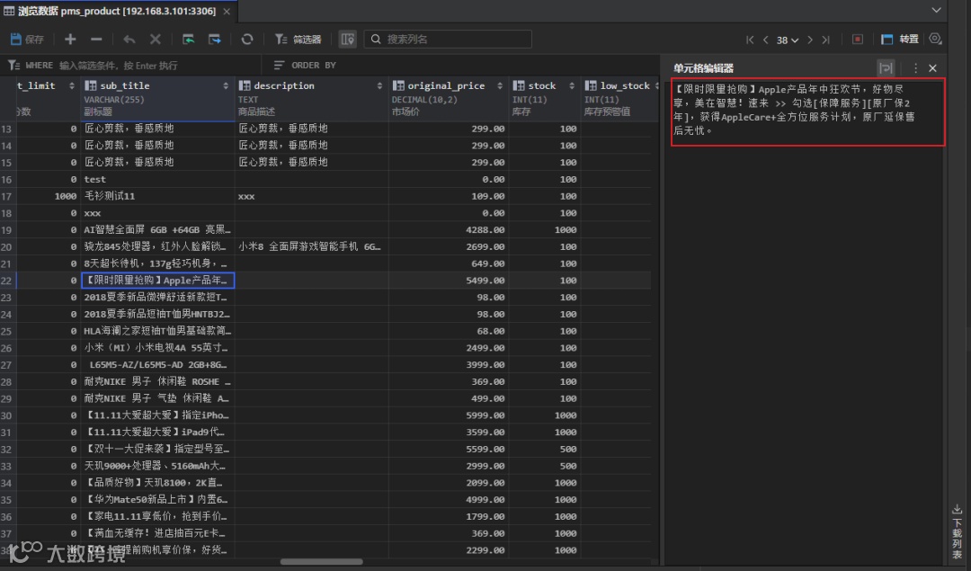
Task: Click the horizontal scrollbar thumb
Action: pyautogui.click(x=321, y=562)
